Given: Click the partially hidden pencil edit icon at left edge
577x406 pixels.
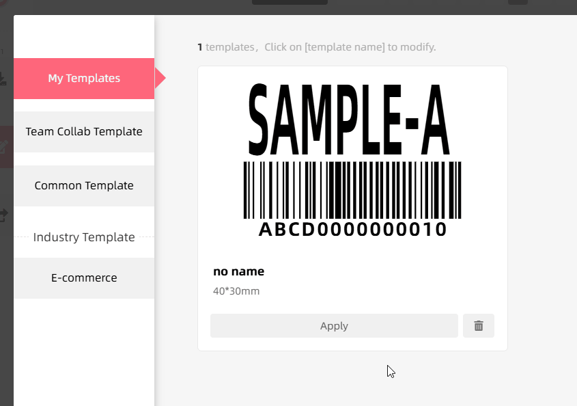Looking at the screenshot, I should [4, 146].
